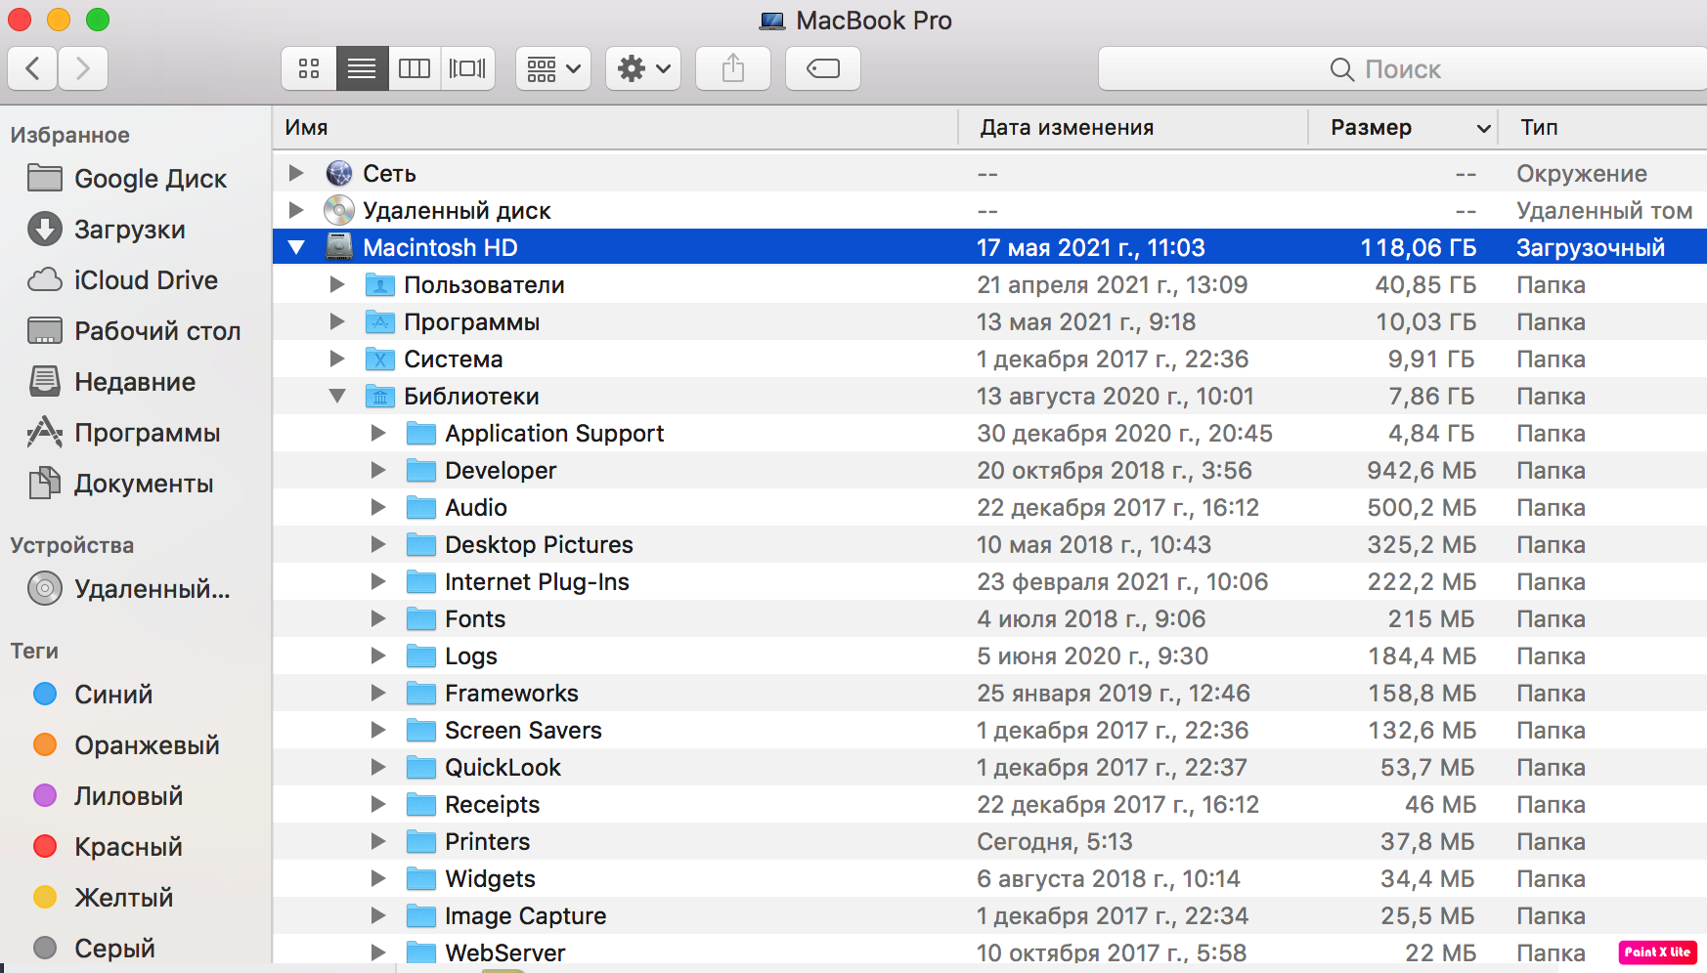The width and height of the screenshot is (1707, 973).
Task: Open the gear action menu
Action: coord(643,68)
